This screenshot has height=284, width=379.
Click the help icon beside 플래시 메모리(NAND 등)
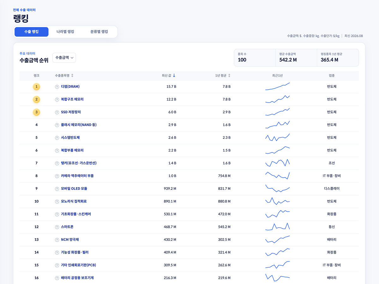57,125
